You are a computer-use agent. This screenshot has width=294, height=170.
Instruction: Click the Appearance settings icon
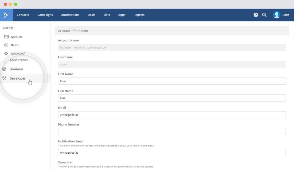click(6, 60)
